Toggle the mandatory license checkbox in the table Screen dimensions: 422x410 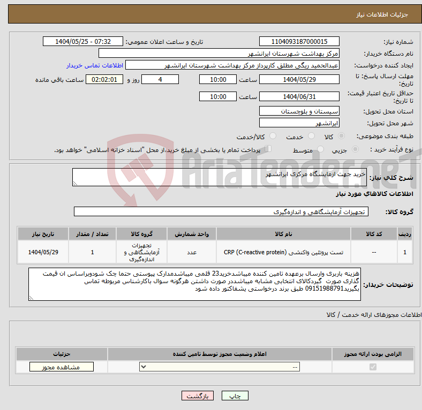pos(373,367)
